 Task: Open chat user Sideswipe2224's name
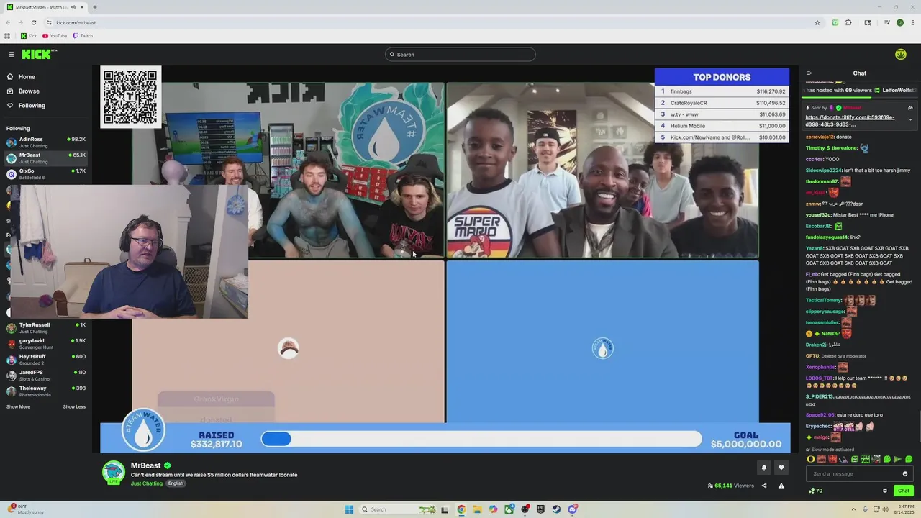coord(823,171)
